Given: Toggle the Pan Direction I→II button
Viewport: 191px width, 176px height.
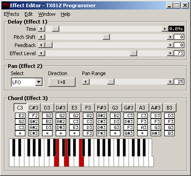Looking at the screenshot, I should [x=62, y=82].
